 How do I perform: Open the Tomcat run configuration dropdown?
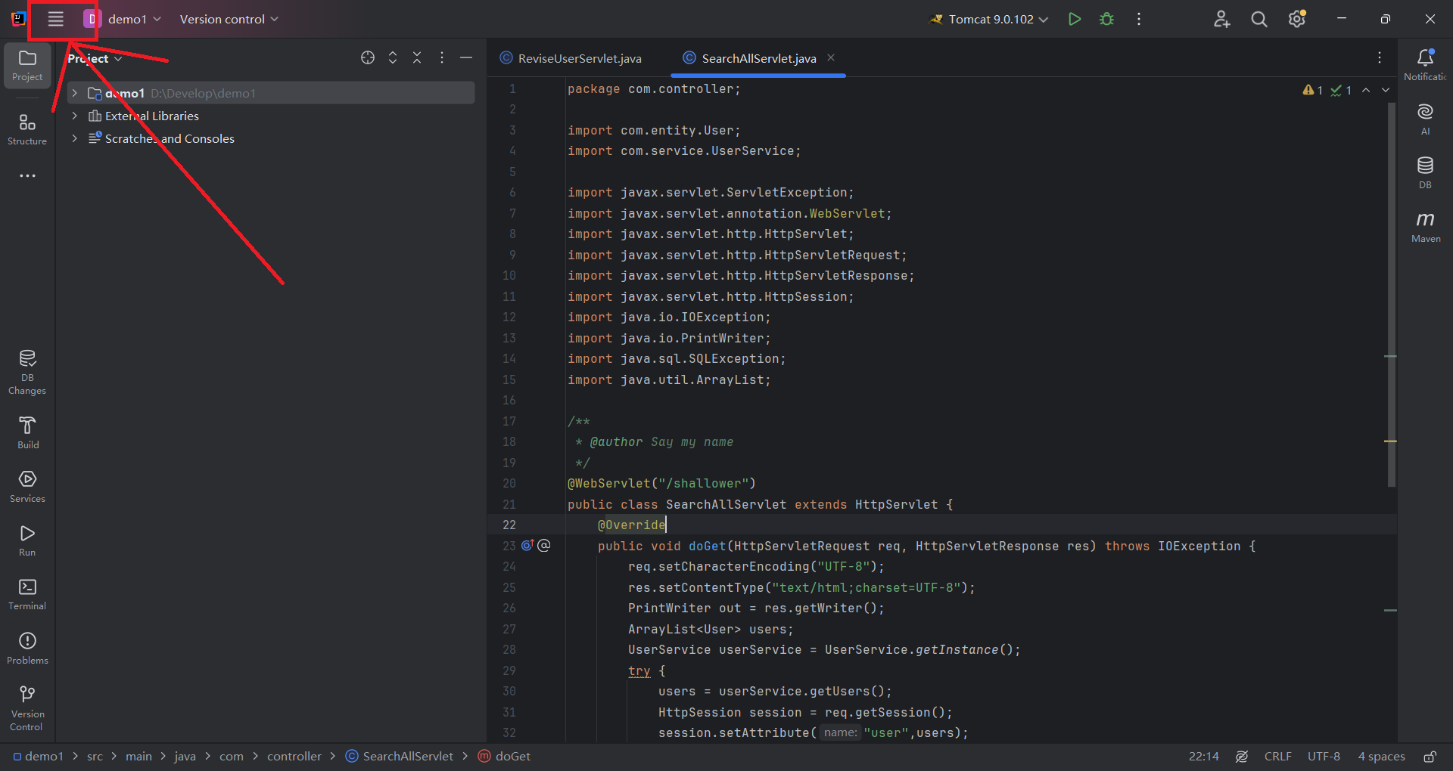click(x=1045, y=19)
